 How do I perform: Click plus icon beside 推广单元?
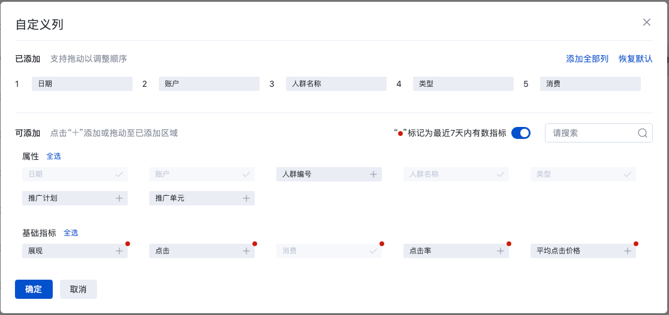(246, 198)
